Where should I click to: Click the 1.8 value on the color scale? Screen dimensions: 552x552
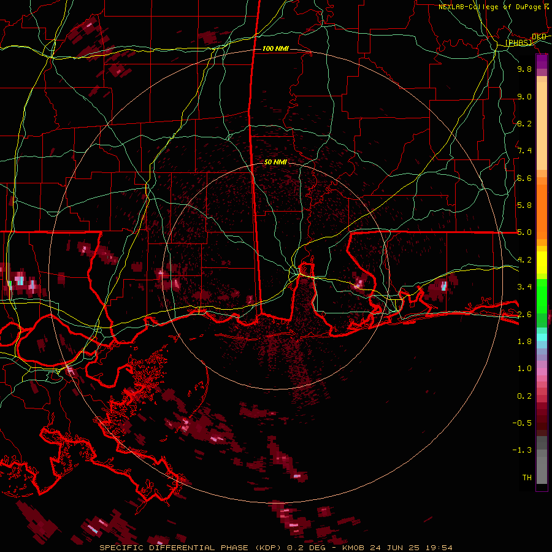[x=524, y=342]
